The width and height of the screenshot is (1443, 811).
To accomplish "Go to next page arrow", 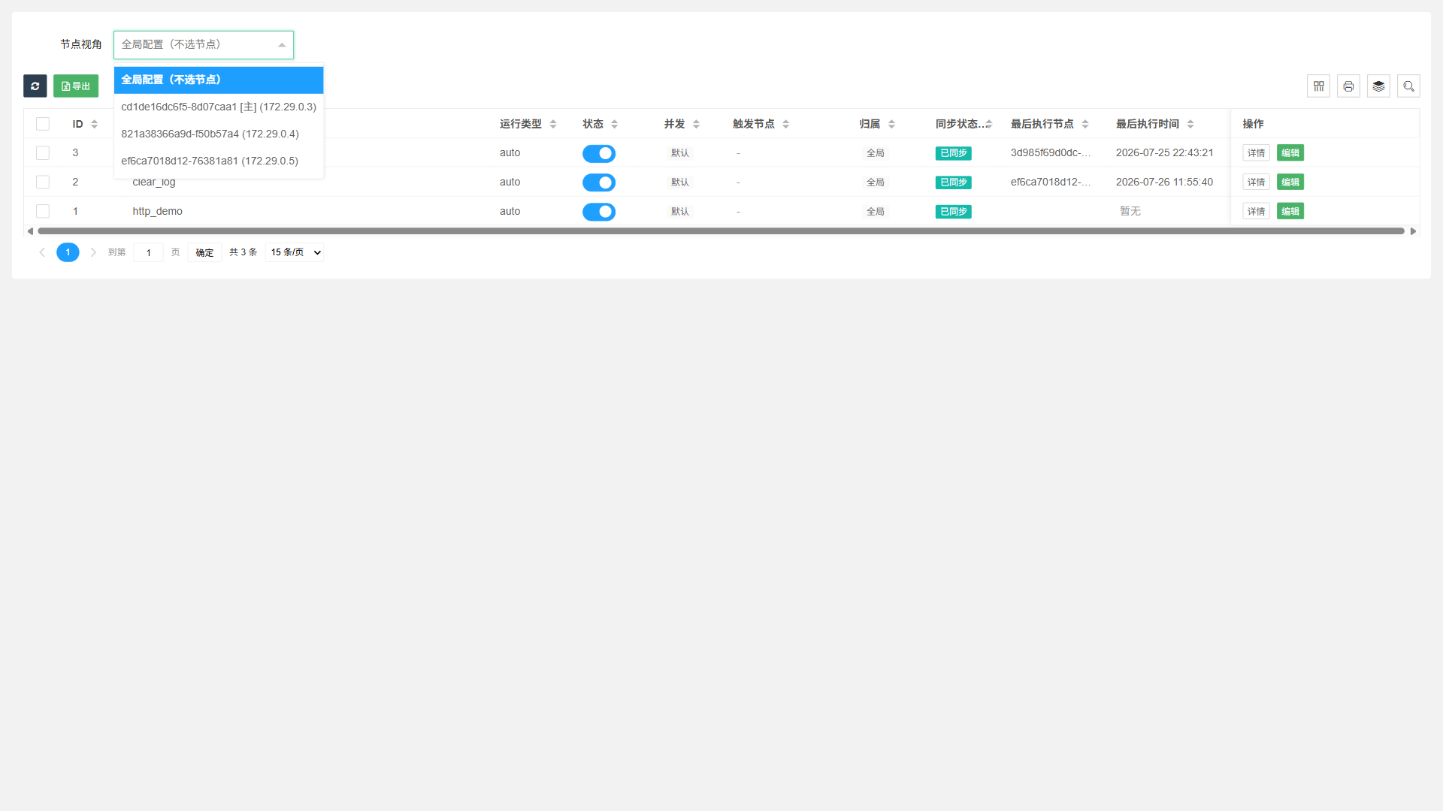I will pos(93,252).
